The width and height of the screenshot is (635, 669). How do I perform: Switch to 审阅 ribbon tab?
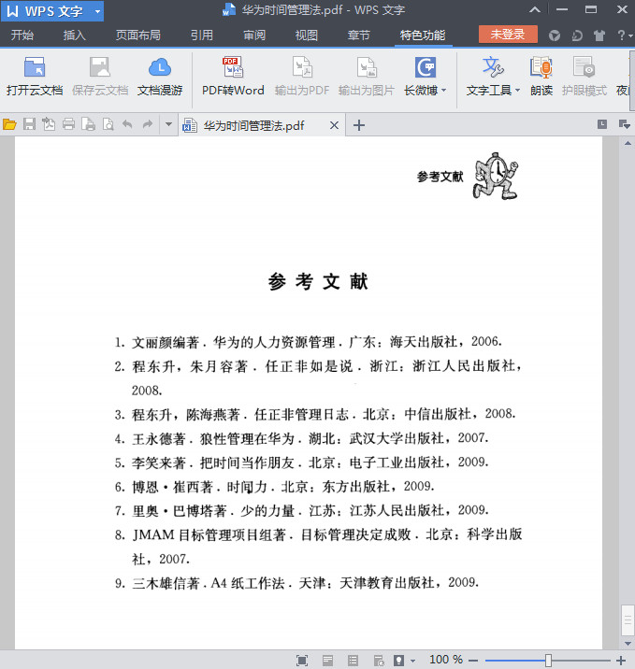click(254, 35)
